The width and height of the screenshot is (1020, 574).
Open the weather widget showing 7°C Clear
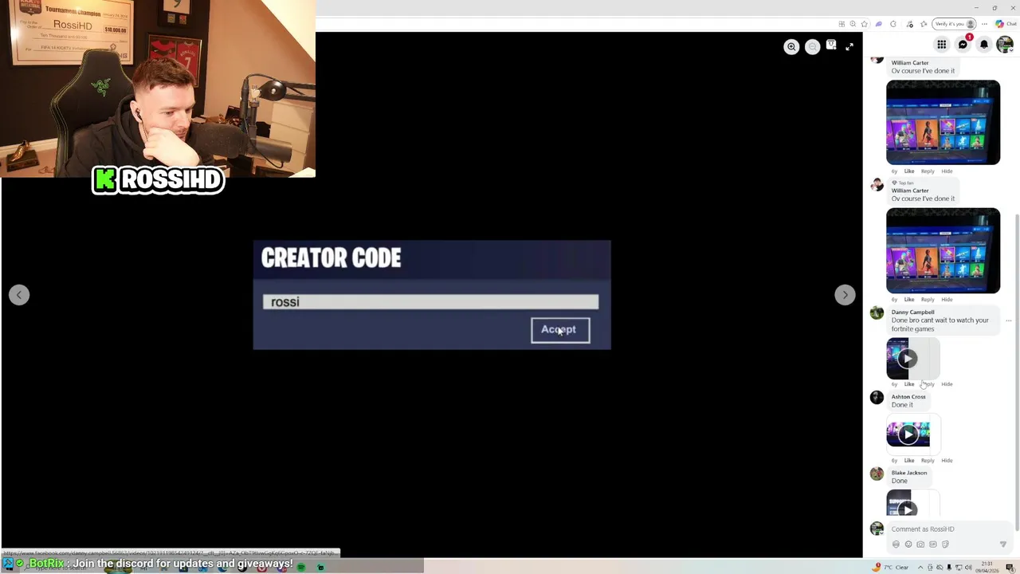pyautogui.click(x=890, y=567)
